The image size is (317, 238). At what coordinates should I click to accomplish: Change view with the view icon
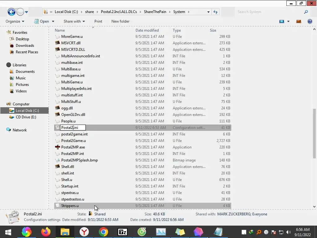coord(282,21)
